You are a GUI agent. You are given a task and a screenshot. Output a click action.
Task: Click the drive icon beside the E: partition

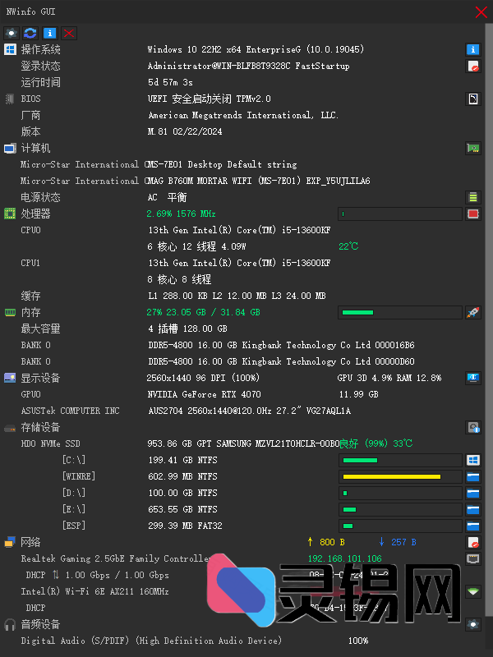click(473, 509)
